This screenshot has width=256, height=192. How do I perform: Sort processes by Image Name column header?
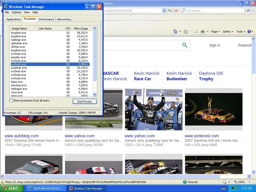(23, 28)
